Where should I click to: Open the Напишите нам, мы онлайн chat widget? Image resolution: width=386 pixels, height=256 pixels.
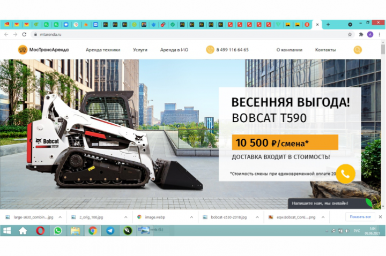click(x=329, y=204)
